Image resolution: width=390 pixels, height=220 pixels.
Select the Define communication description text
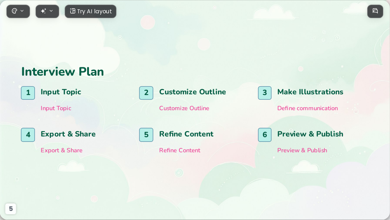(x=308, y=108)
